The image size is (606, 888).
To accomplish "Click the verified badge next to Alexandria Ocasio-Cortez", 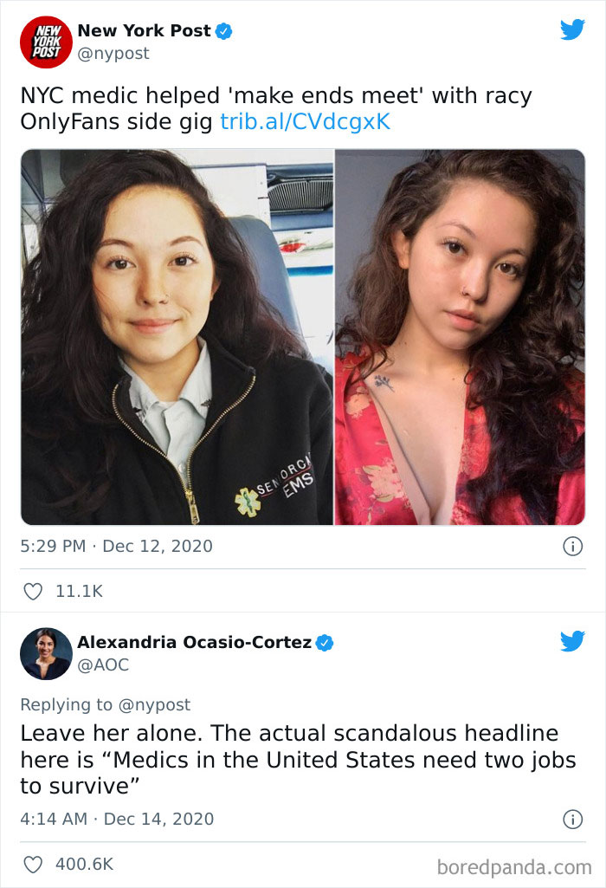I will (x=325, y=643).
